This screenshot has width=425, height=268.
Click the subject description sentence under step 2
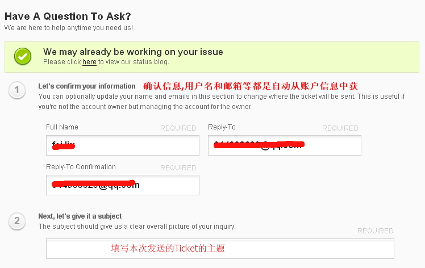click(136, 227)
